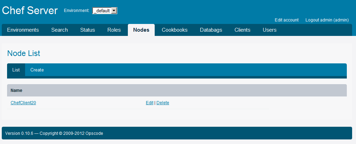Viewport: 356px width, 144px height.
Task: Go to the Databags tab
Action: pyautogui.click(x=211, y=30)
